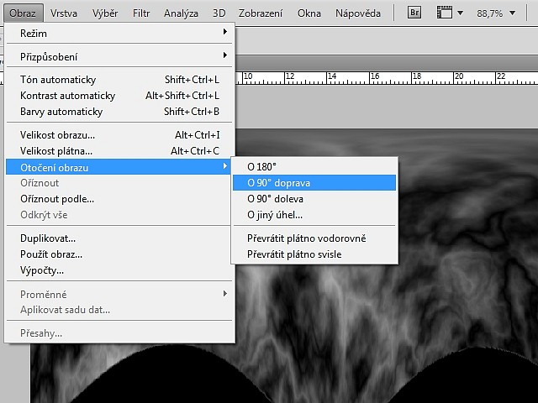The width and height of the screenshot is (538, 403).
Task: Choose Tón automaticky
Action: (x=119, y=80)
